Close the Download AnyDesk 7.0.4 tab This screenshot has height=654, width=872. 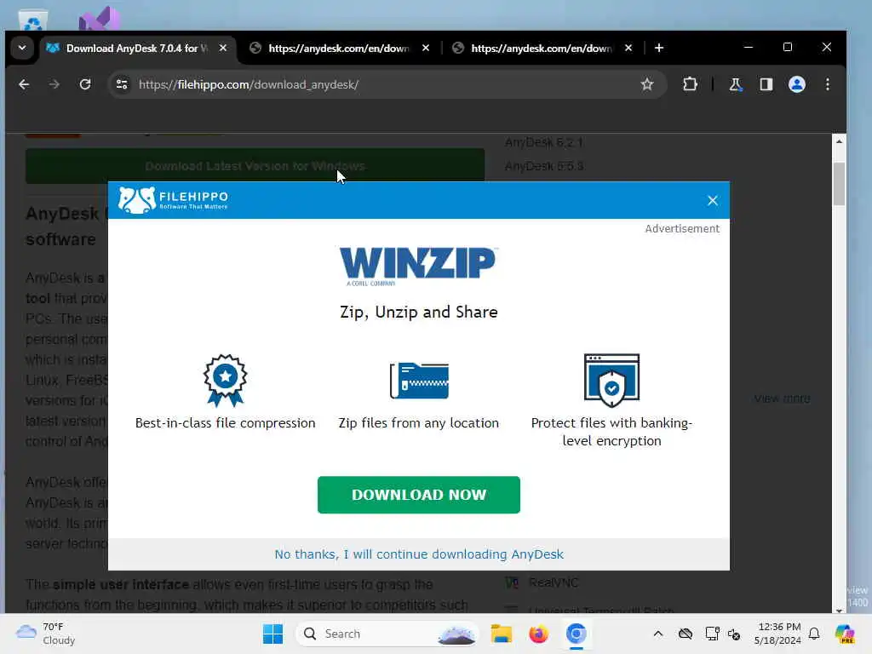tap(223, 48)
